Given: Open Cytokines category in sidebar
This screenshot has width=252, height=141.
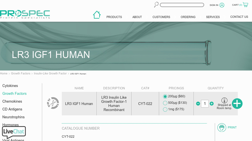Looking at the screenshot, I should click(10, 86).
